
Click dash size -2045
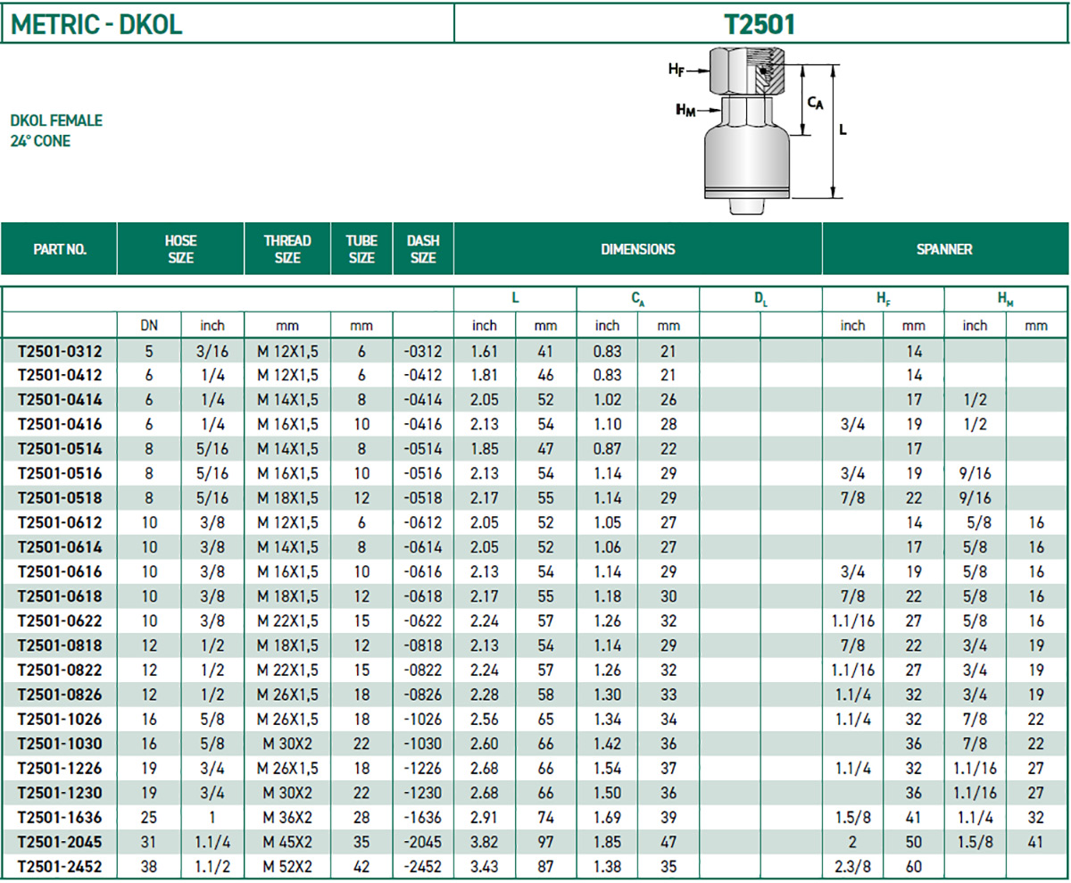pos(423,841)
